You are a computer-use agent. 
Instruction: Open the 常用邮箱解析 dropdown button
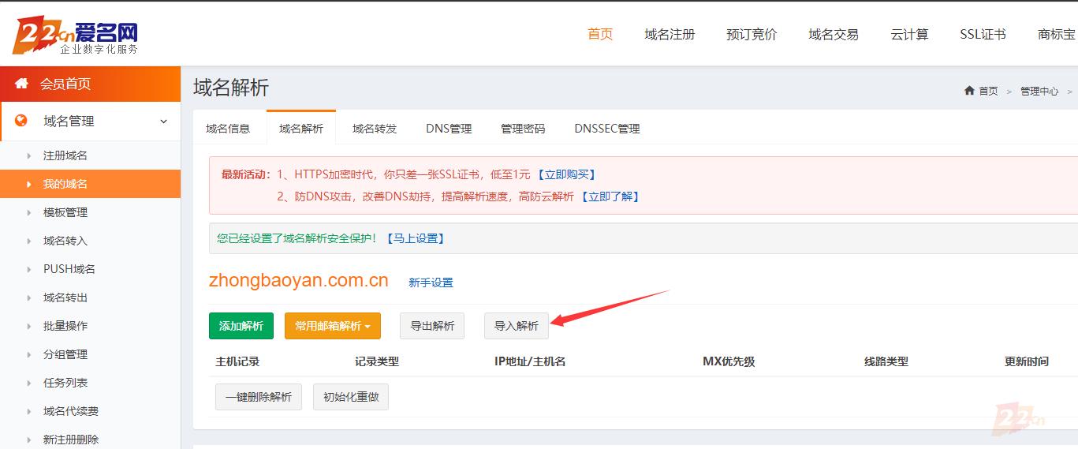(x=333, y=326)
